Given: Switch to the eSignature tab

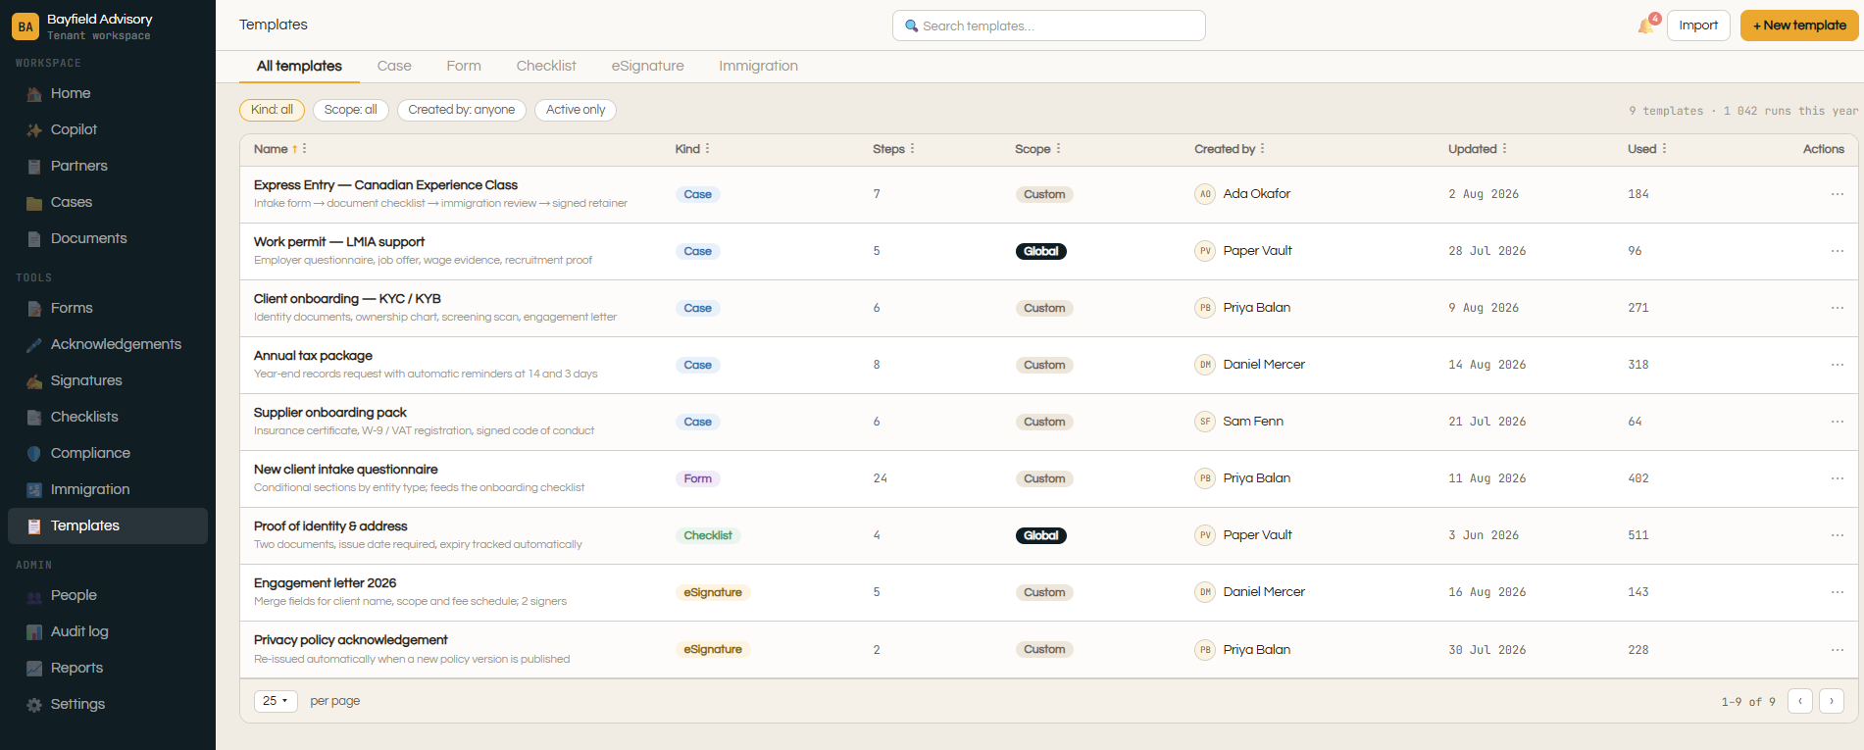Looking at the screenshot, I should [648, 66].
